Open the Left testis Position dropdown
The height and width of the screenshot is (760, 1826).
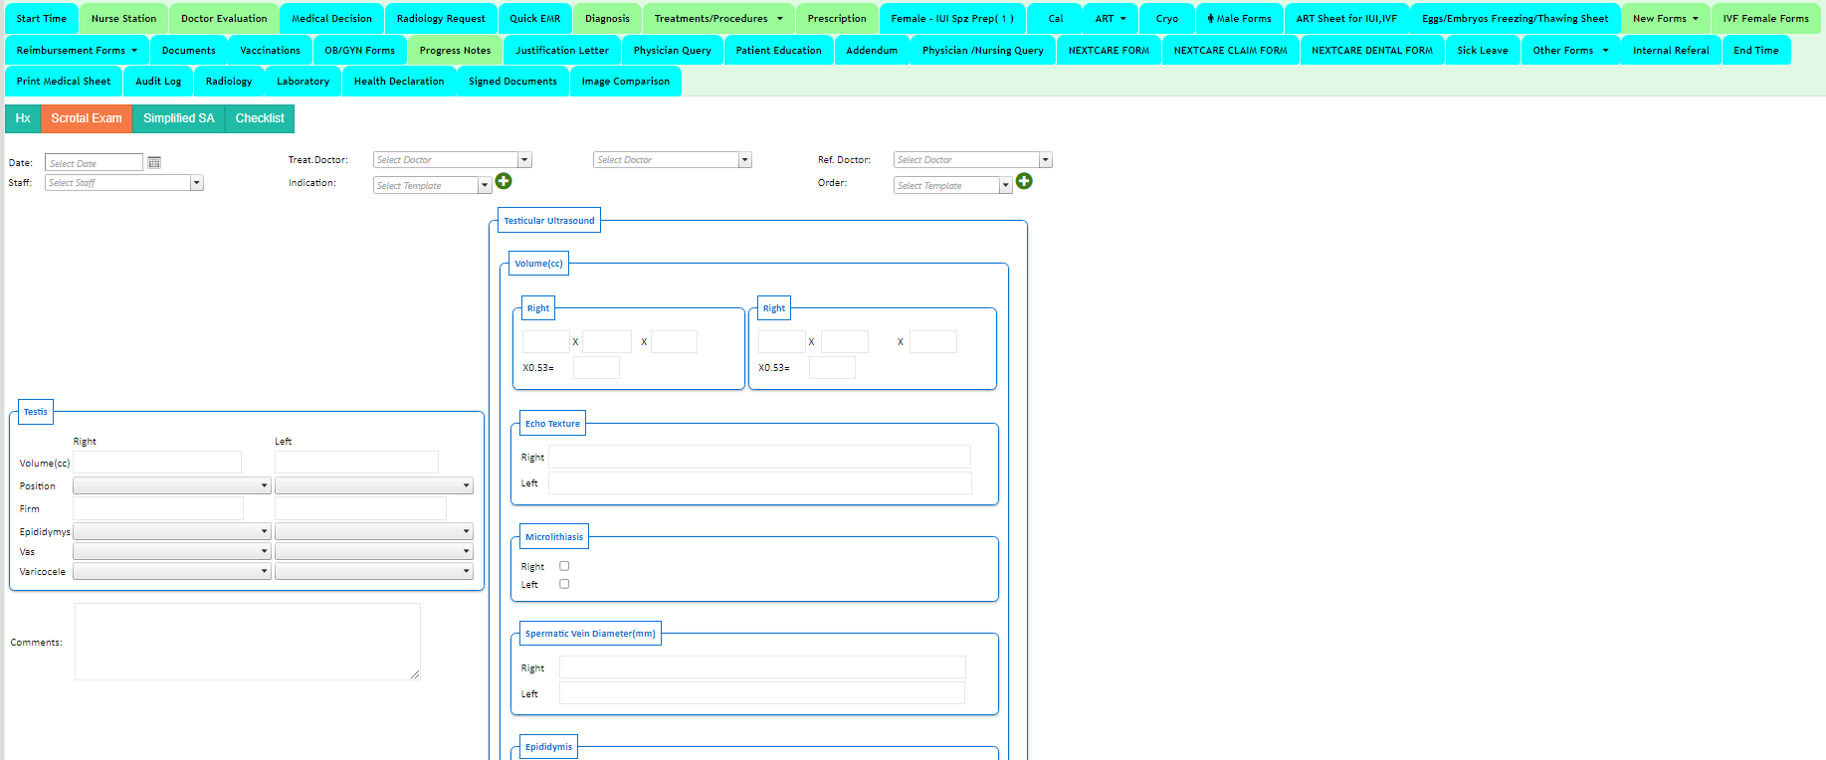[x=374, y=486]
